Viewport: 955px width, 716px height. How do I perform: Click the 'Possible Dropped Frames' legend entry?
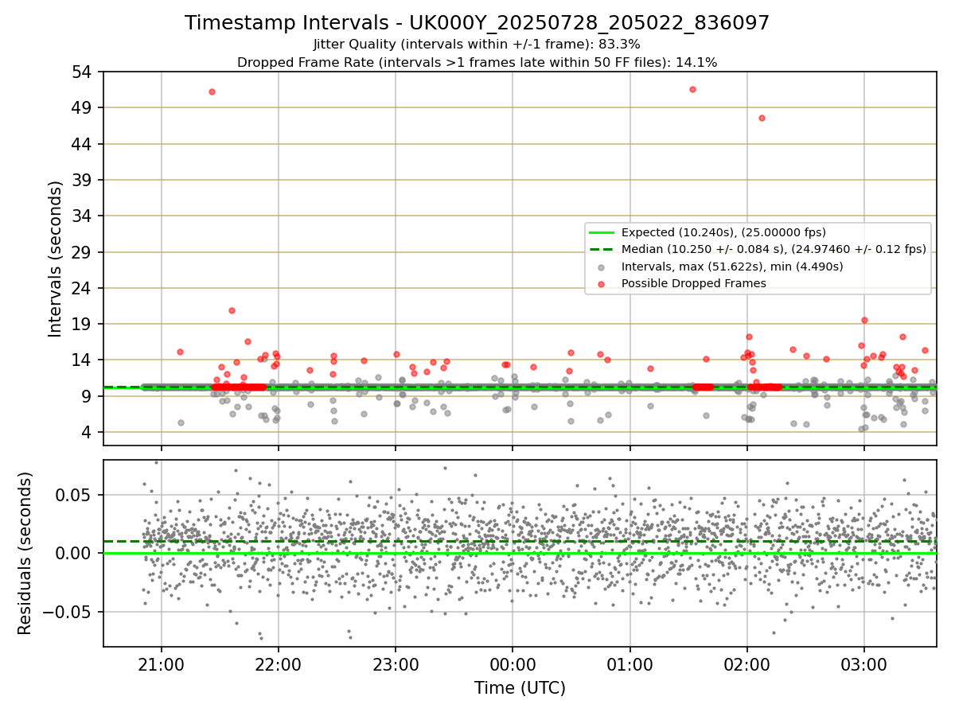coord(693,283)
